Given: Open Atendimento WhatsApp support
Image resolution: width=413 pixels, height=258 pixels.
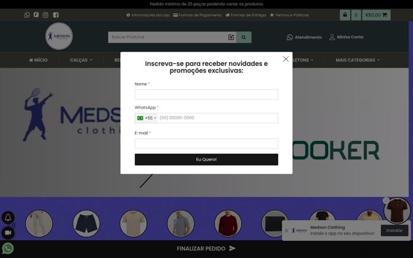Looking at the screenshot, I should pyautogui.click(x=304, y=37).
